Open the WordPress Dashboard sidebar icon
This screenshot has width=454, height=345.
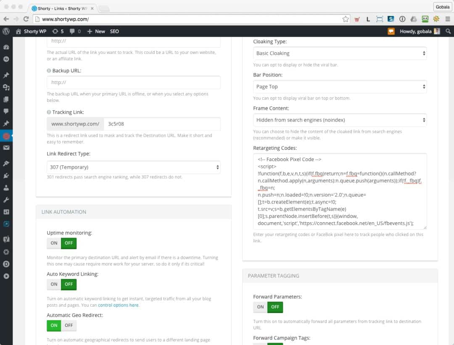(x=6, y=47)
